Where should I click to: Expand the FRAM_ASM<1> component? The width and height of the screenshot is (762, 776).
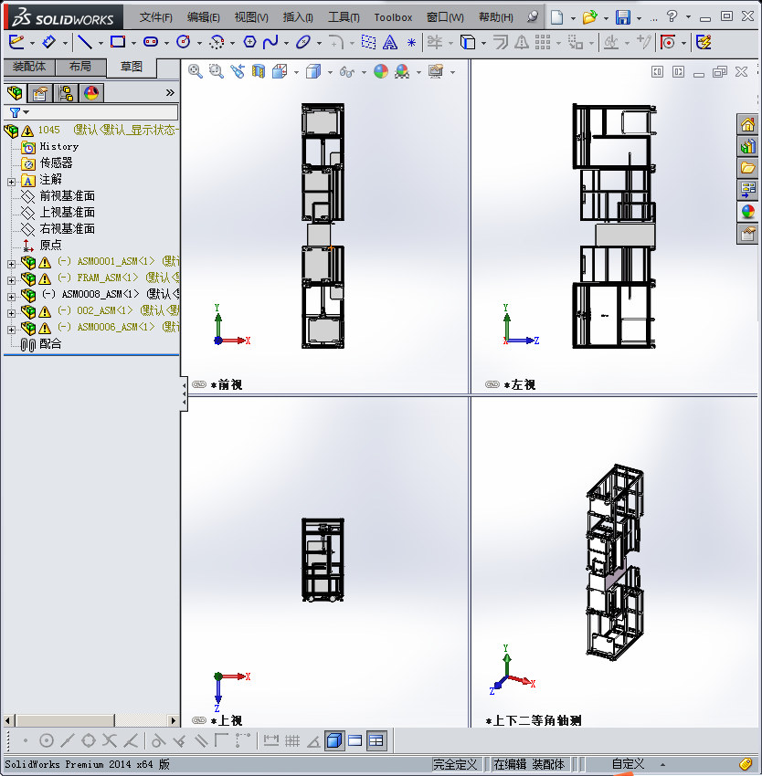[x=11, y=280]
